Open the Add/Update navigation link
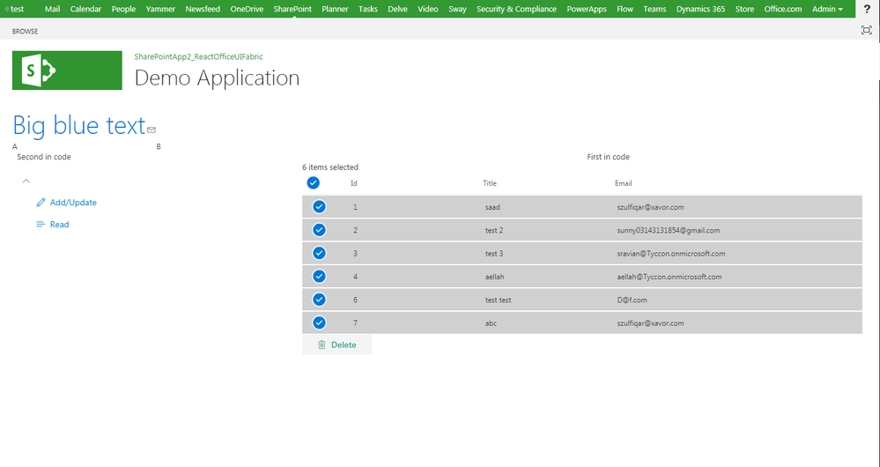The height and width of the screenshot is (467, 880). 66,203
